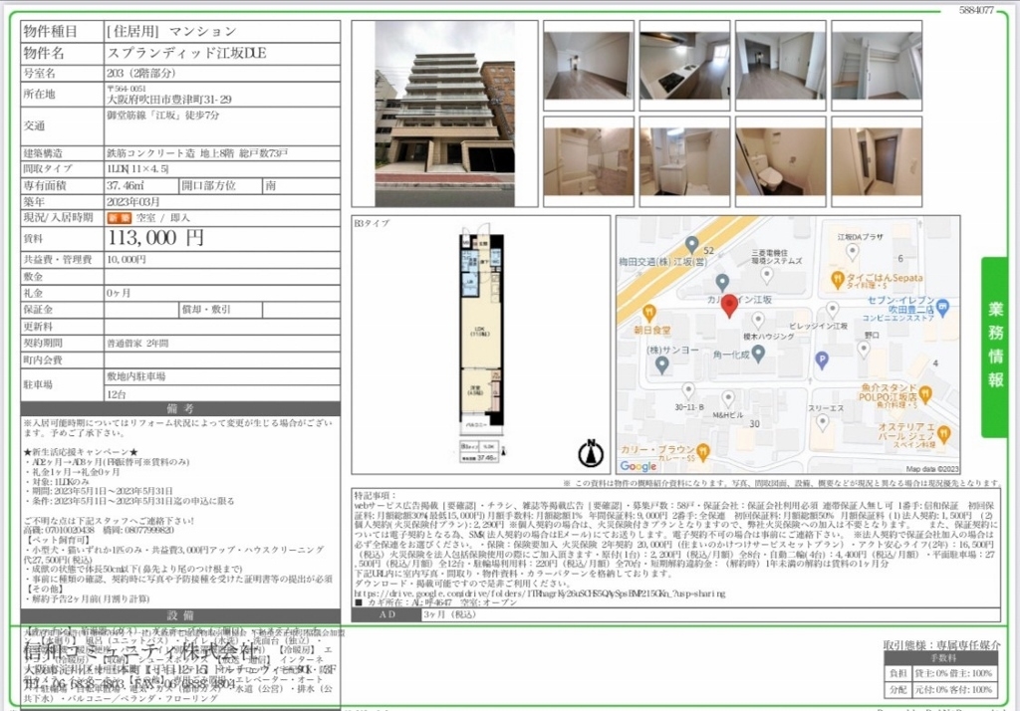Click the セブン-イレブン 吹田豊二店 store marker
Screen dimensions: 1020x711
tap(942, 307)
